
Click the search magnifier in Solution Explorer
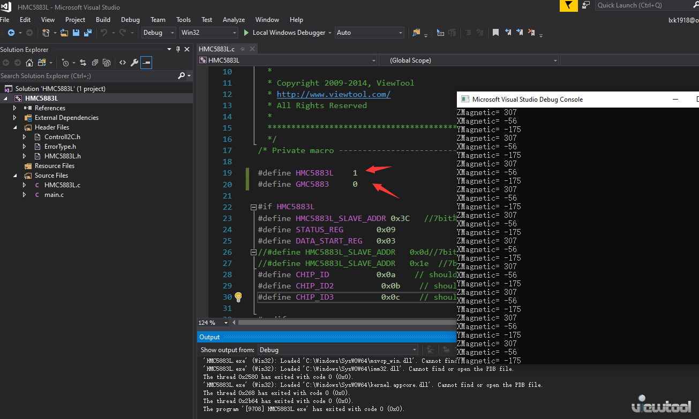click(x=182, y=76)
